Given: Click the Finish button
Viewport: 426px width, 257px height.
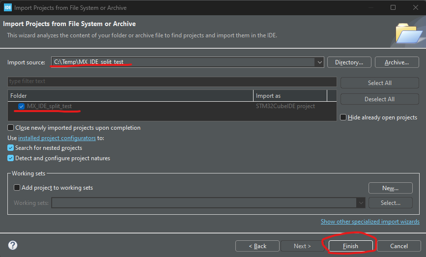Looking at the screenshot, I should [x=350, y=246].
